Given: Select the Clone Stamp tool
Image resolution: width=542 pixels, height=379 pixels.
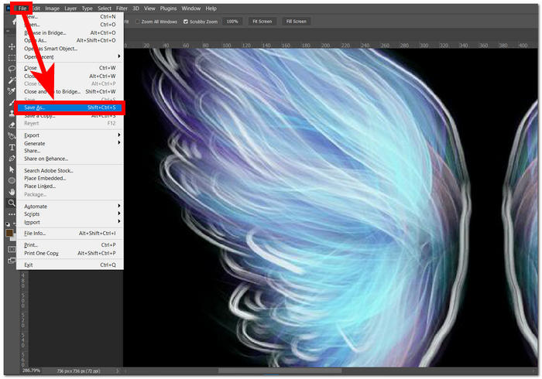Looking at the screenshot, I should pyautogui.click(x=12, y=113).
